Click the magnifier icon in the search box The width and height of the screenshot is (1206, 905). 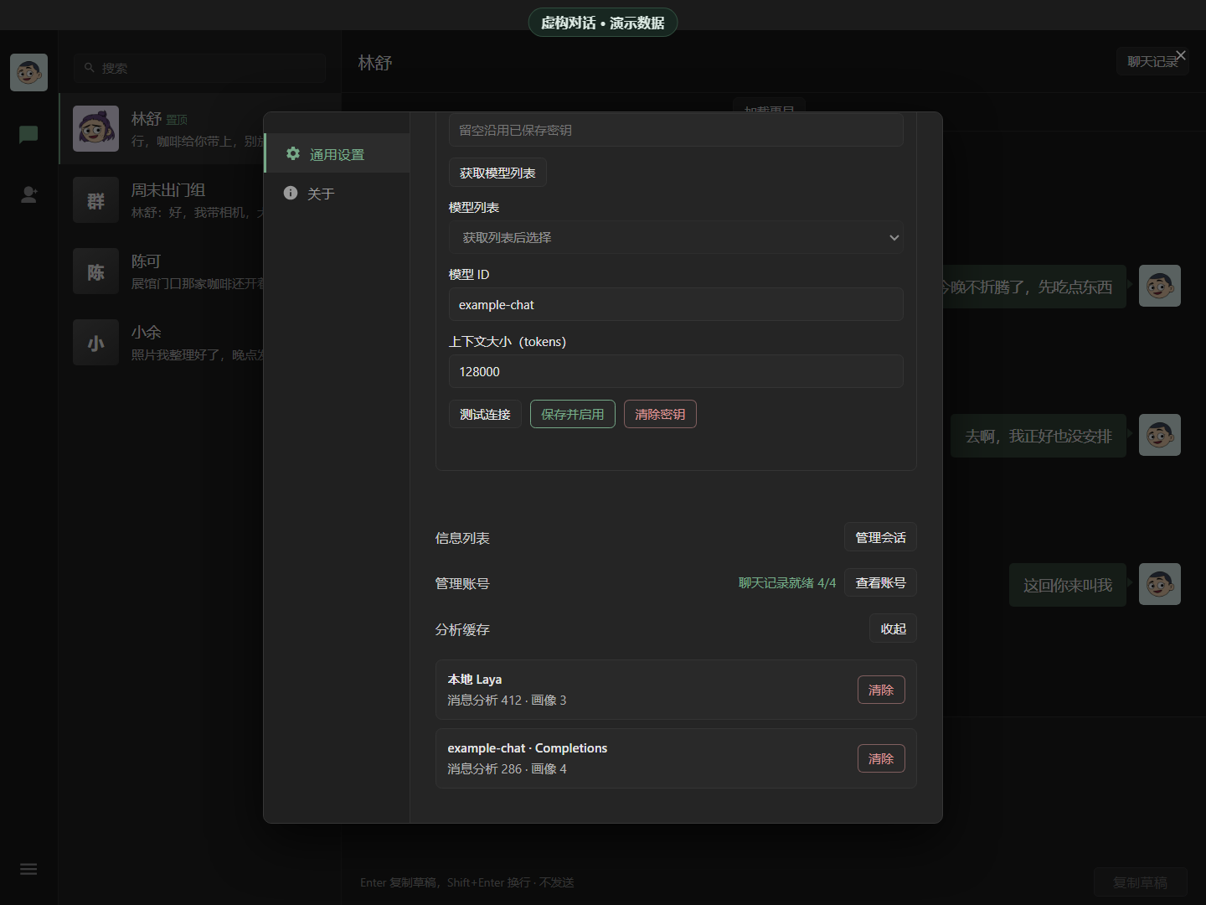pyautogui.click(x=89, y=68)
